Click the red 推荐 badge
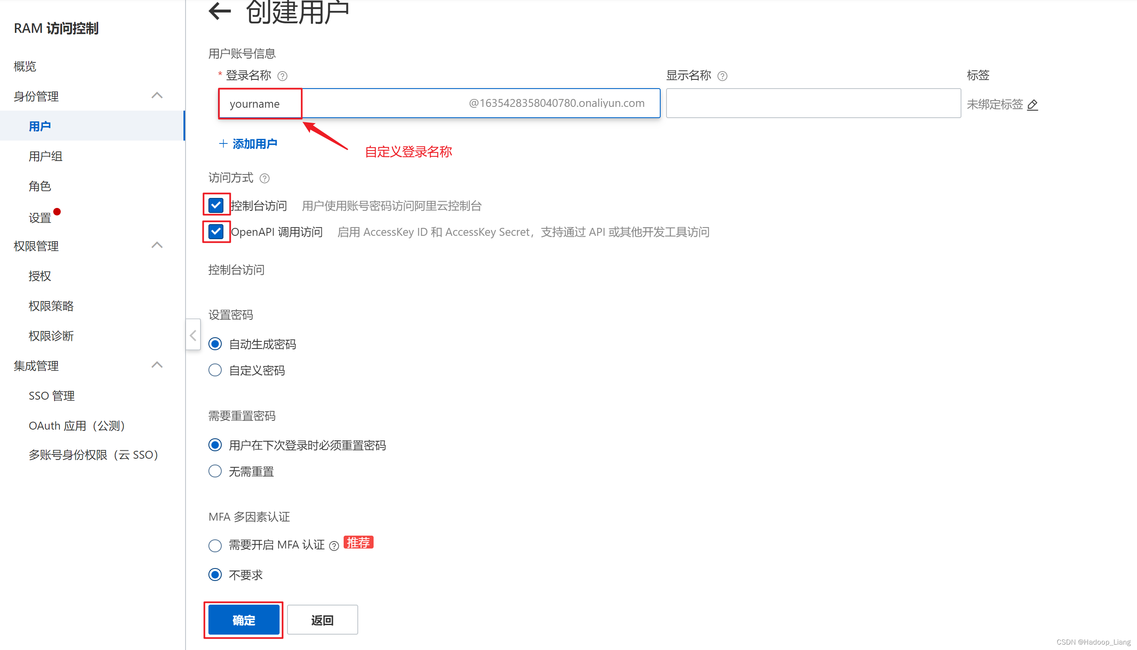Screen dimensions: 1137x650 (358, 542)
